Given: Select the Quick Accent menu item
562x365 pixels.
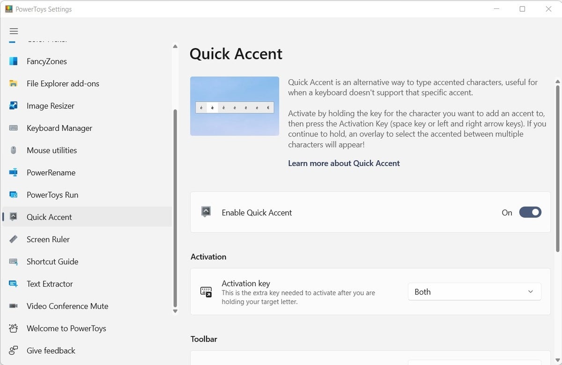Looking at the screenshot, I should tap(87, 217).
